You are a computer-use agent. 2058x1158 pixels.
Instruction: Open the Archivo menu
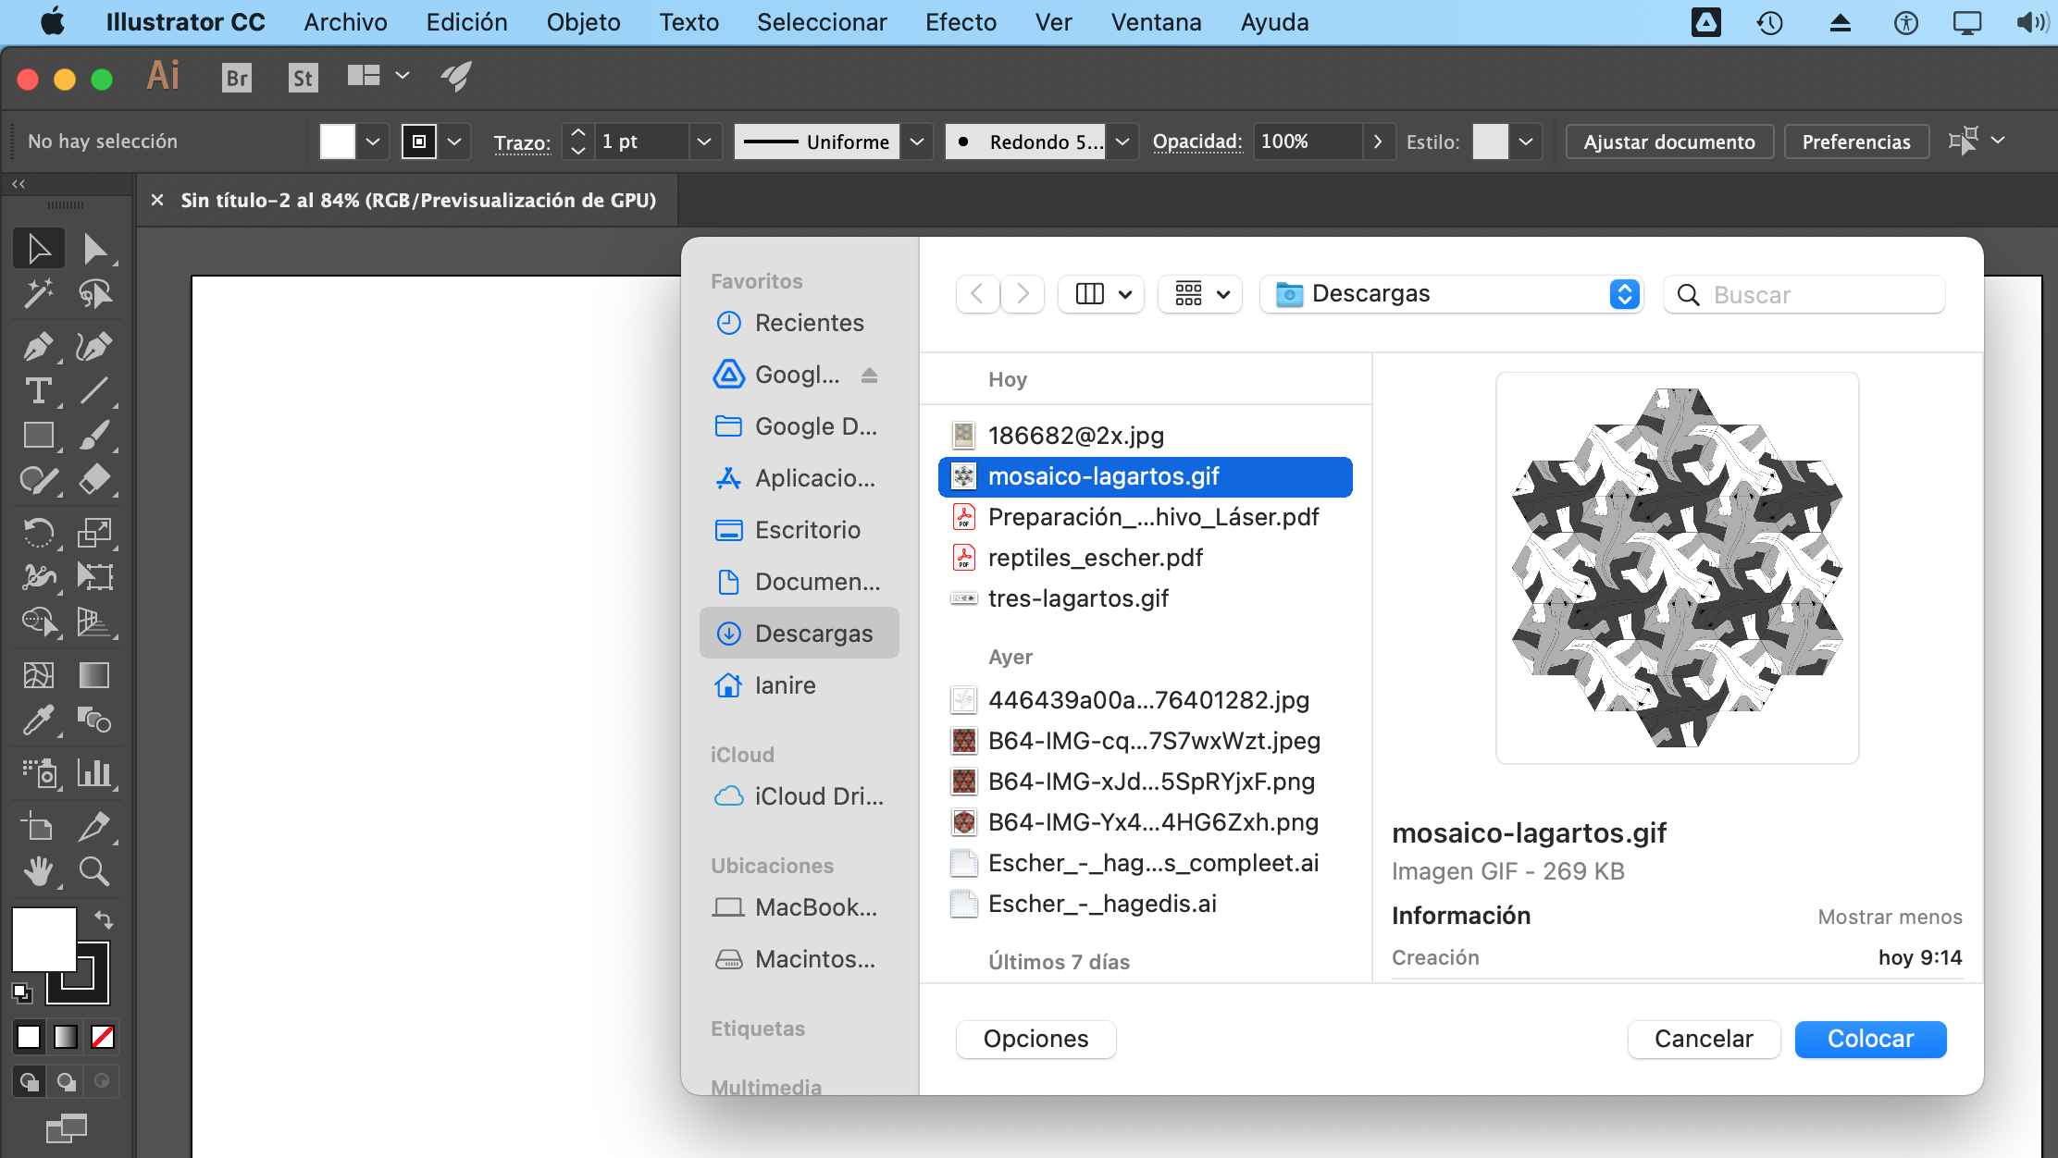point(346,22)
